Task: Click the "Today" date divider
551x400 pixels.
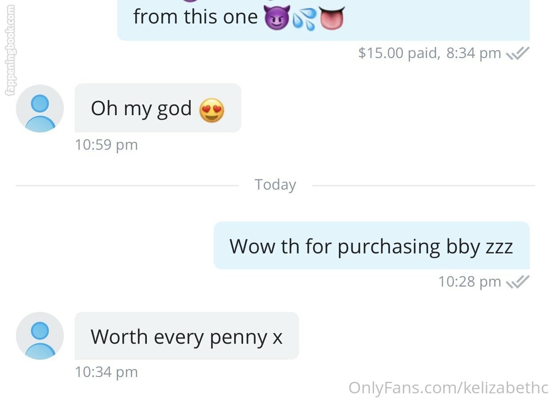Action: [275, 185]
